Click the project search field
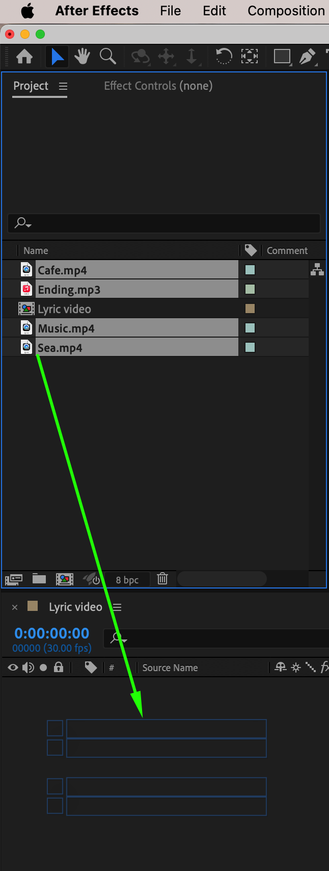Image resolution: width=329 pixels, height=871 pixels. tap(168, 223)
